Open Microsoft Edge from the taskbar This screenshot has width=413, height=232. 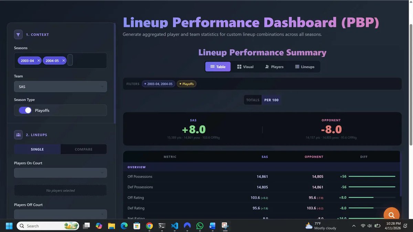coord(124,226)
